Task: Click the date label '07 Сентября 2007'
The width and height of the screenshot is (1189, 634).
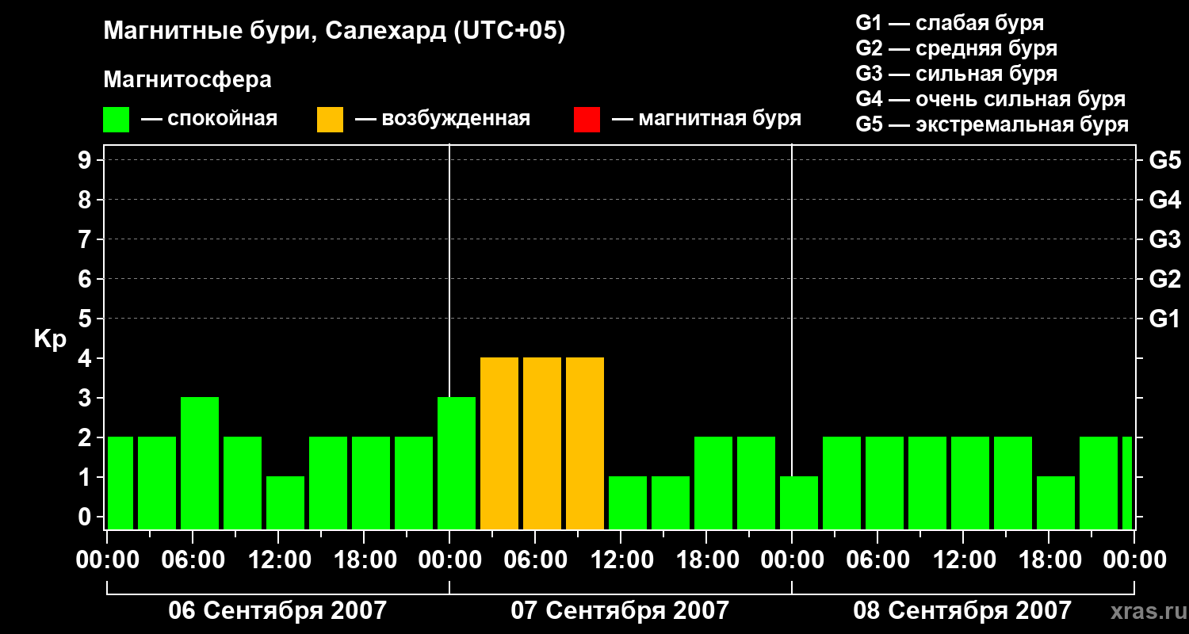Action: click(x=620, y=610)
